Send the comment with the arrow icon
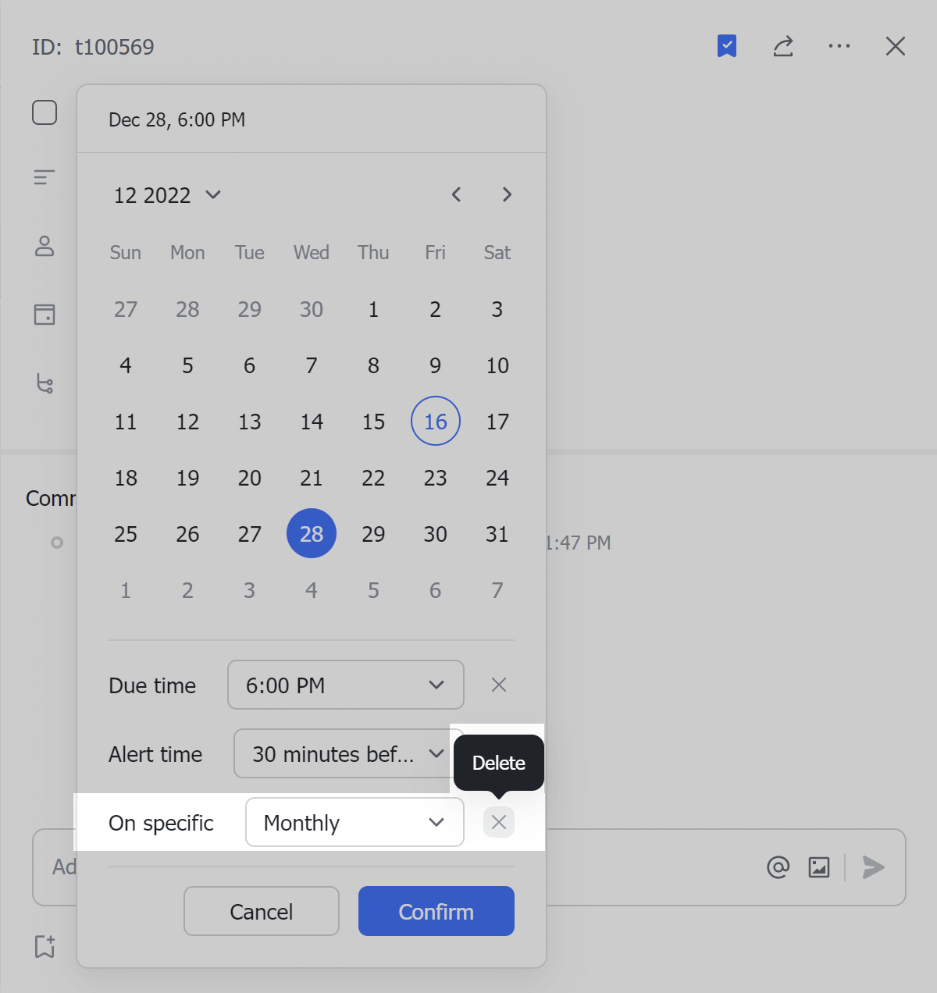Viewport: 937px width, 993px height. (x=874, y=867)
